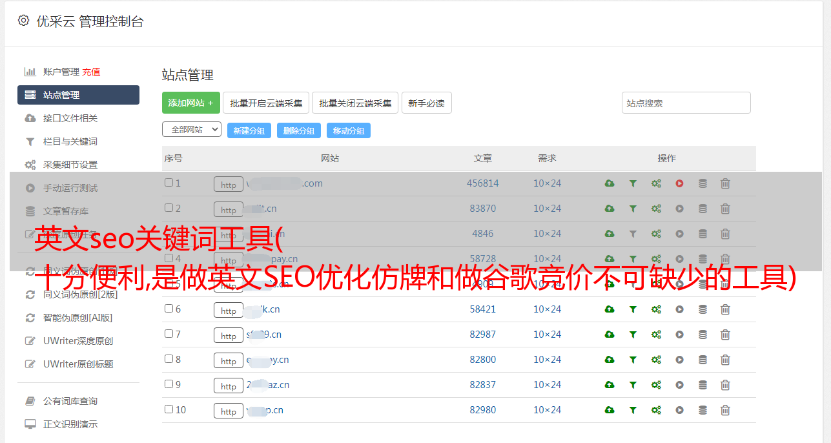Click 批量开启云端采集 button
Viewport: 831px width, 443px height.
(266, 103)
